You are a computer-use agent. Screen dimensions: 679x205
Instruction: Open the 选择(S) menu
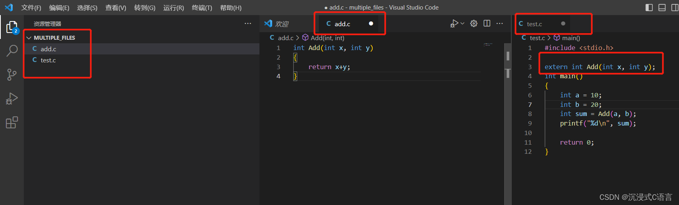pyautogui.click(x=87, y=8)
